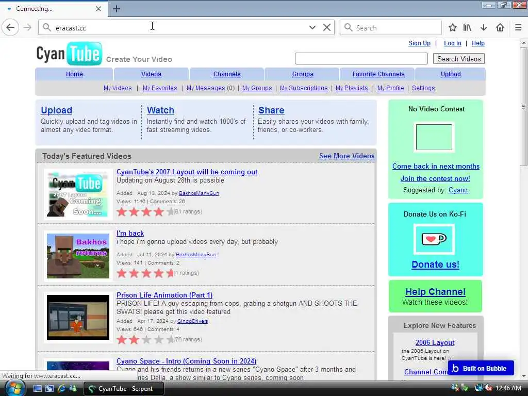This screenshot has height=396, width=528.
Task: Click the Upload heading link
Action: 57,110
